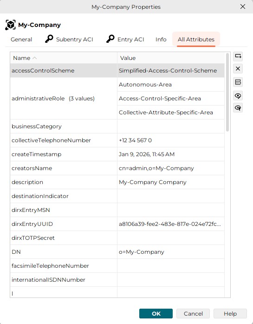Toggle the eye with pencil visibility icon
The height and width of the screenshot is (324, 253).
click(x=238, y=96)
